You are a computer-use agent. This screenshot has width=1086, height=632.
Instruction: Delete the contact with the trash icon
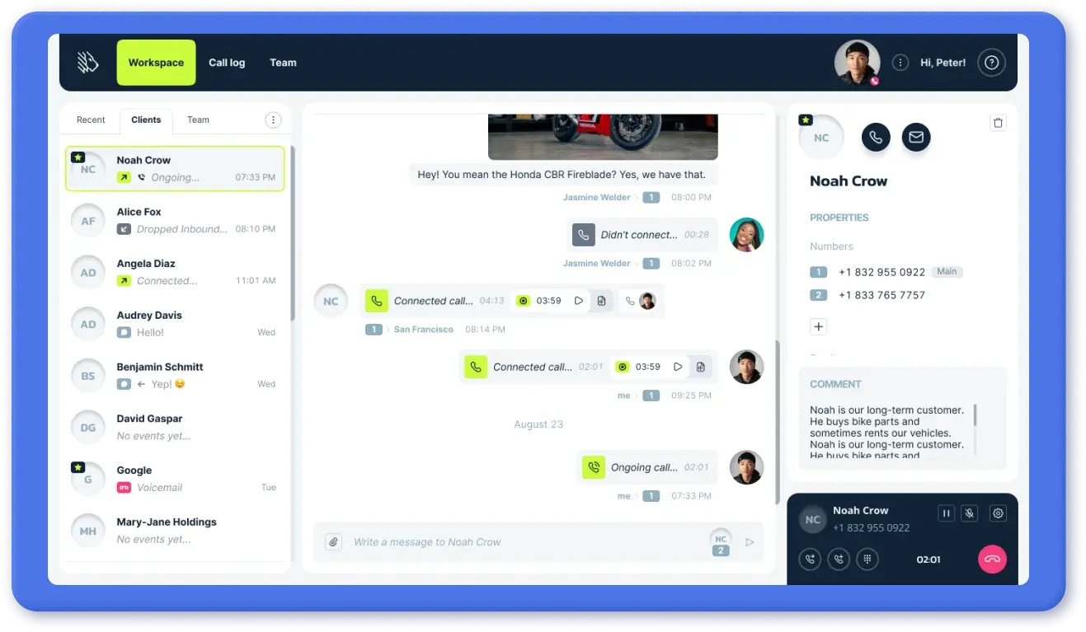[998, 123]
